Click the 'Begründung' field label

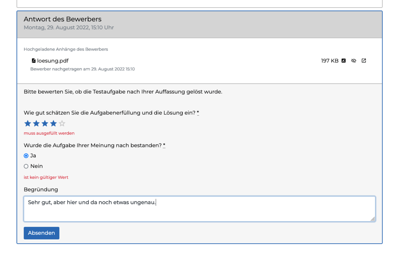coord(41,189)
